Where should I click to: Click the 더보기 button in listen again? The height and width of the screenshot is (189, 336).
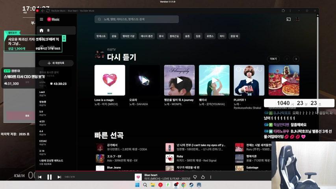(x=273, y=59)
